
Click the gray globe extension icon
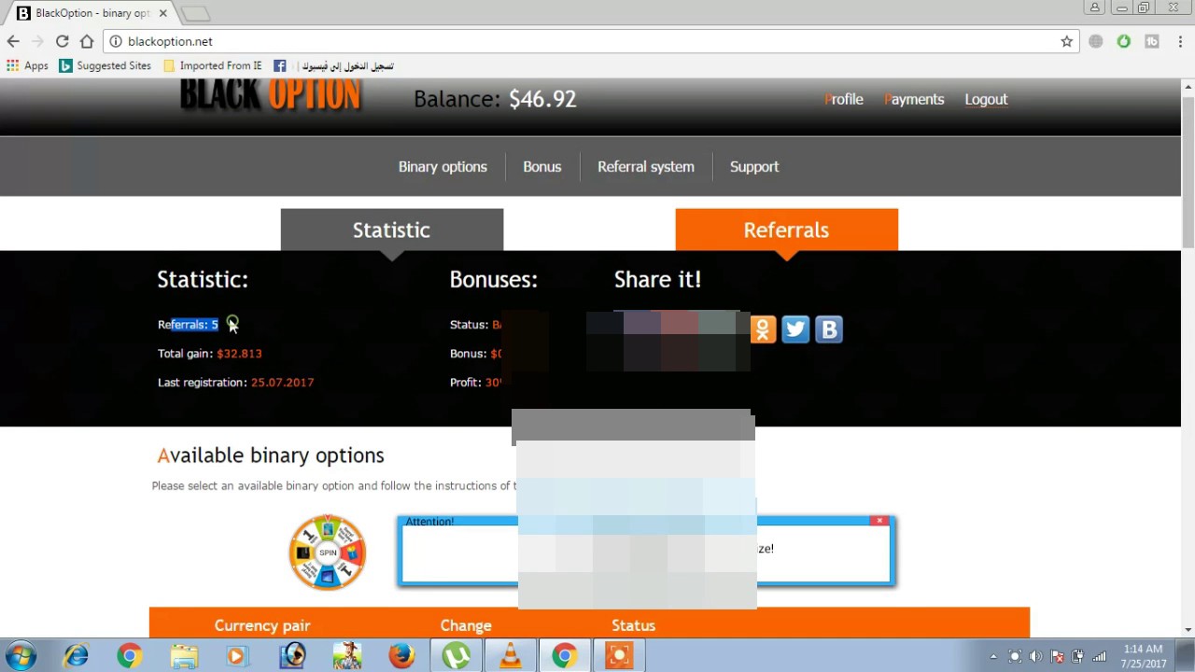point(1096,41)
